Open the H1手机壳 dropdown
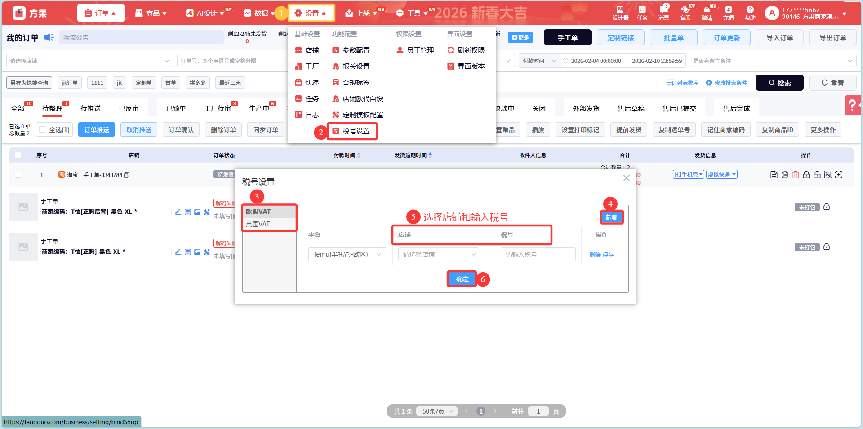863x429 pixels. pos(688,175)
